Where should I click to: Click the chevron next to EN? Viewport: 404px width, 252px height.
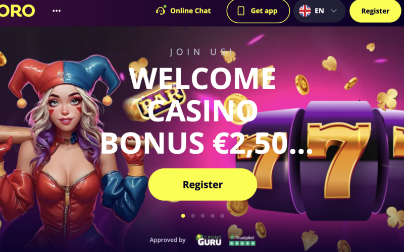334,11
